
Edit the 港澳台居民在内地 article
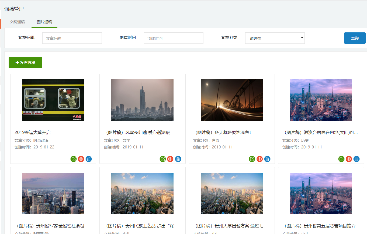click(341, 159)
